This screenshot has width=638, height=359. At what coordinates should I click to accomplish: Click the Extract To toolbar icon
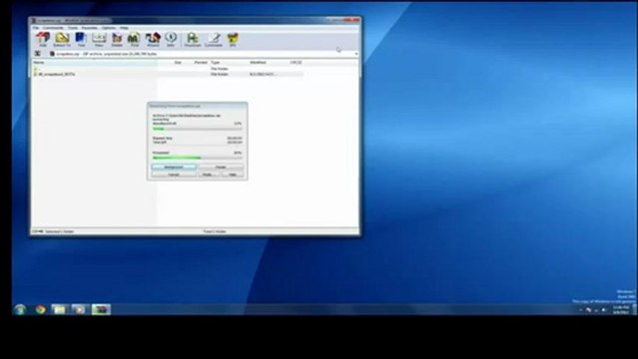pos(62,39)
